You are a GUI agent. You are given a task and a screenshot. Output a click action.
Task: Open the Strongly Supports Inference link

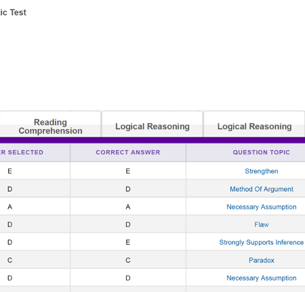[x=262, y=243]
